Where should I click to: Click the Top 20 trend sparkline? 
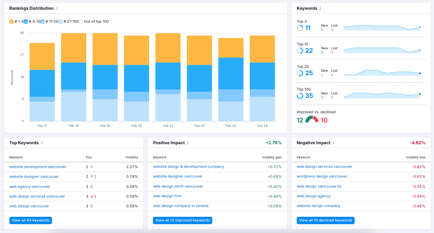coord(381,73)
